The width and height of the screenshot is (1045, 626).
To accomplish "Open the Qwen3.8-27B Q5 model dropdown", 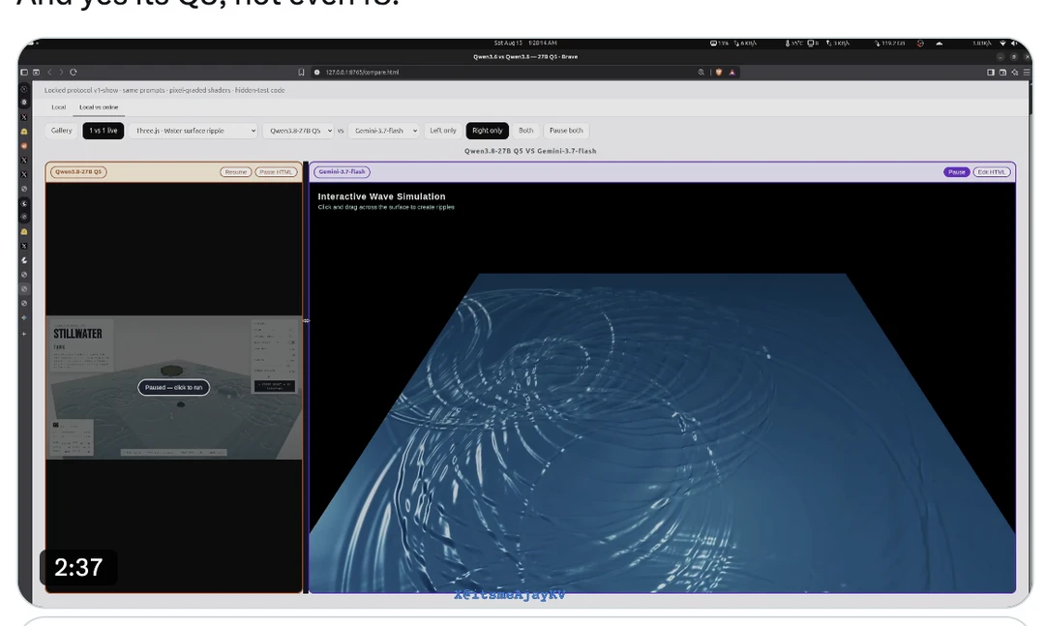I will tap(299, 131).
